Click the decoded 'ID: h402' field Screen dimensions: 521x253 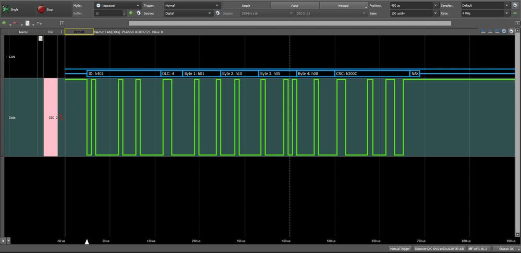pos(124,73)
